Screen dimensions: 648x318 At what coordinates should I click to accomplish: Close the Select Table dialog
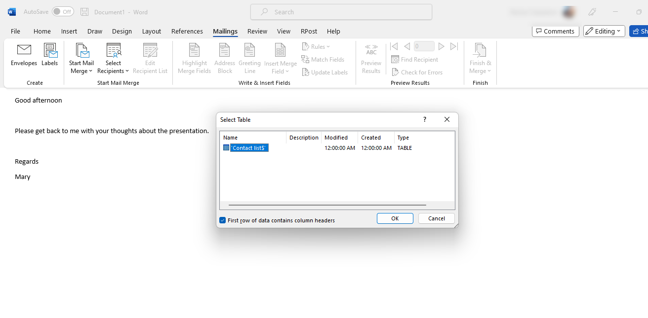(446, 119)
